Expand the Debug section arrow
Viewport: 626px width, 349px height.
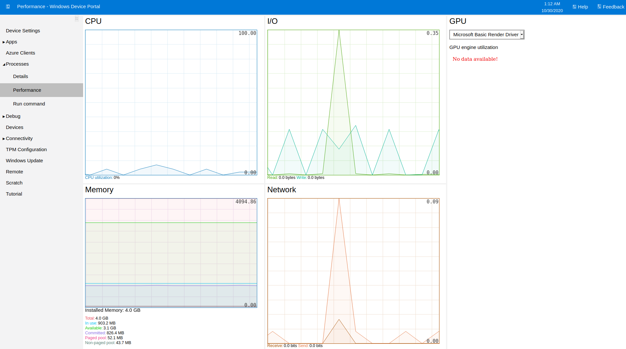4,117
